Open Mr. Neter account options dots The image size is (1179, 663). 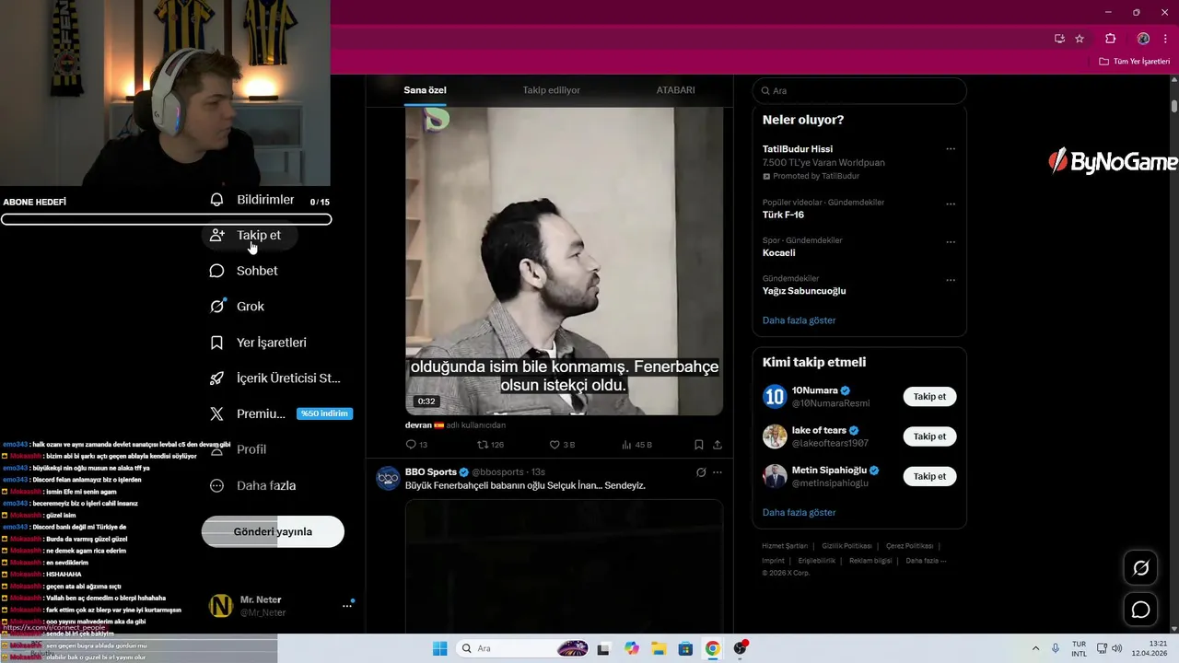coord(347,605)
